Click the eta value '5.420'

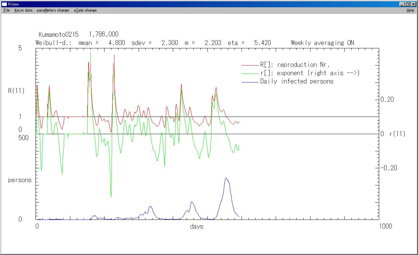[x=262, y=43]
